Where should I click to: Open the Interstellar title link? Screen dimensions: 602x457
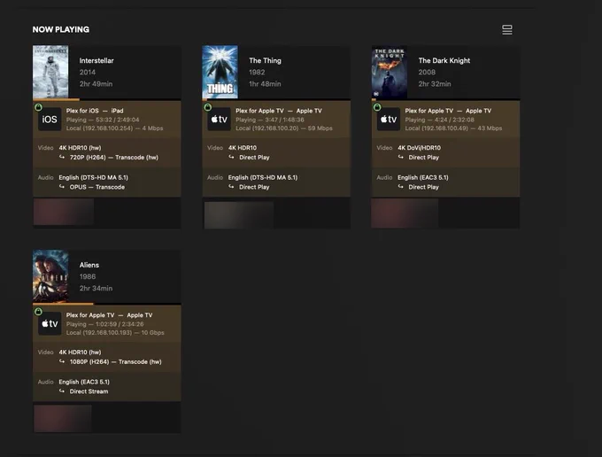[x=96, y=61]
